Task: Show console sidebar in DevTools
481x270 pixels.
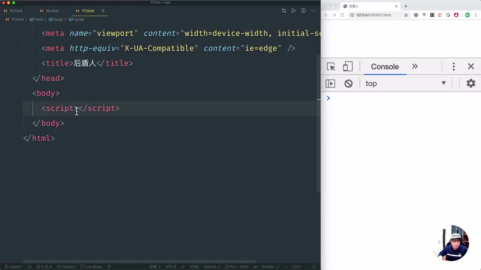Action: (x=330, y=83)
